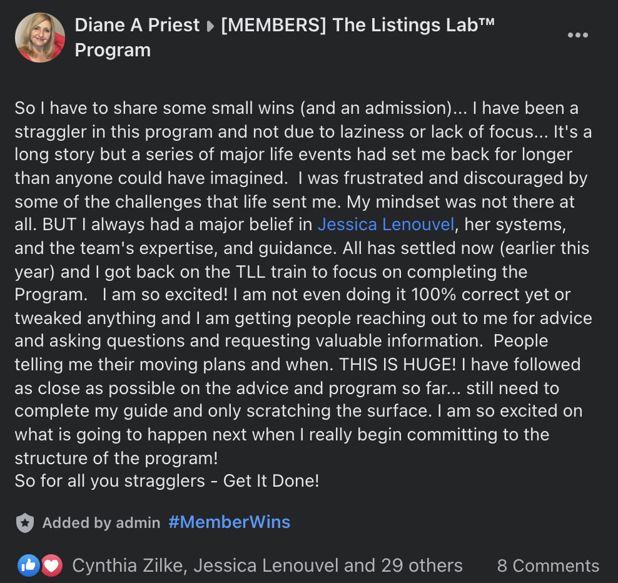
Task: Open the Jessica Lenouvel mention in post text
Action: click(x=386, y=225)
